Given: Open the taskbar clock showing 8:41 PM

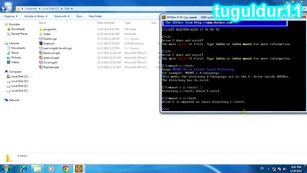Looking at the screenshot, I should [x=296, y=169].
